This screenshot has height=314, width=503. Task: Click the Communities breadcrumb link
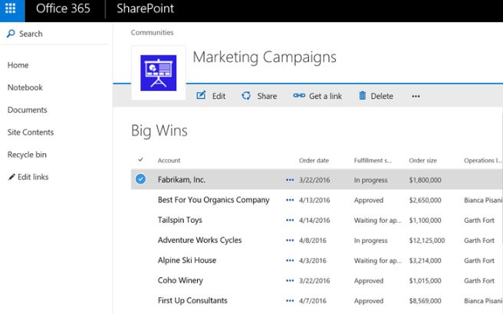pyautogui.click(x=152, y=32)
